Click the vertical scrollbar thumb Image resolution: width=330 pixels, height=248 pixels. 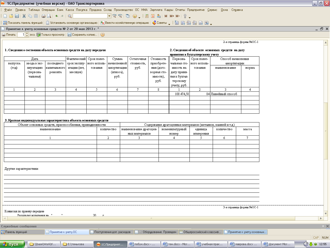326,130
